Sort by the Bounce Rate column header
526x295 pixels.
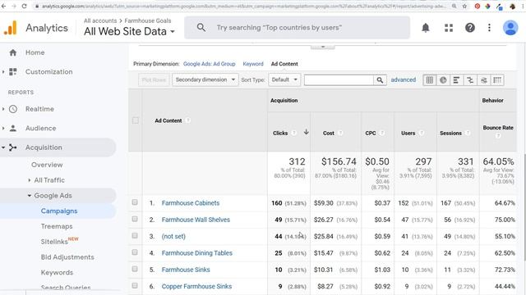[x=498, y=128]
